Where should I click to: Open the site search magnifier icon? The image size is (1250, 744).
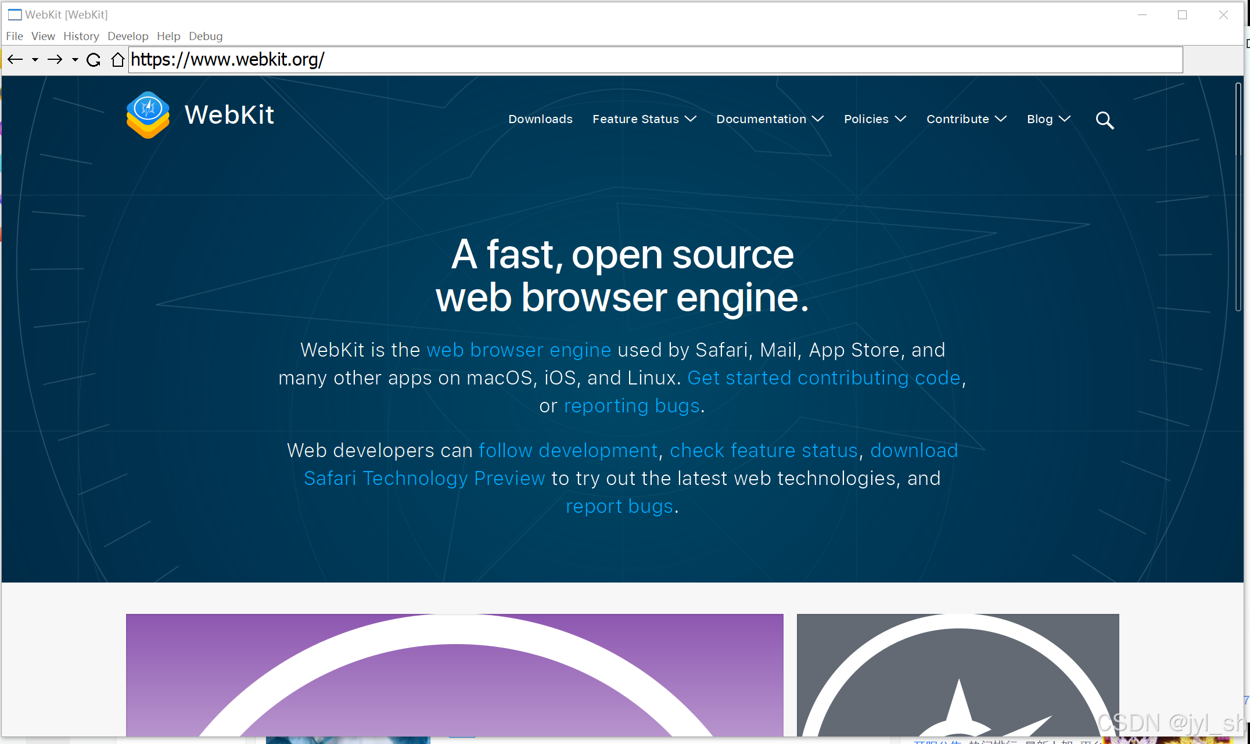[1104, 120]
